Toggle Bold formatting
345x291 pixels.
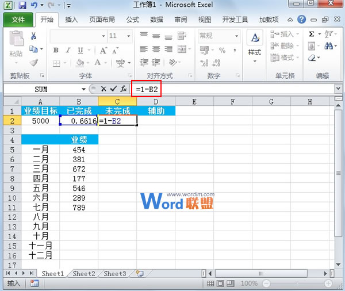(x=56, y=49)
